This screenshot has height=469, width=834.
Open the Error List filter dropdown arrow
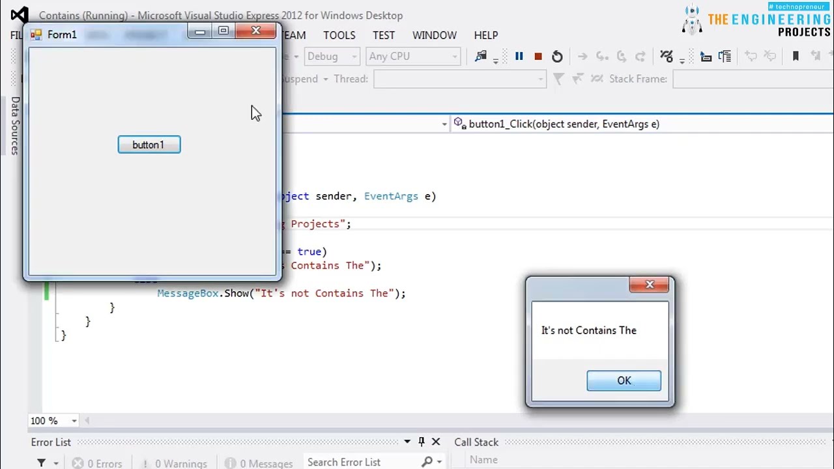56,463
